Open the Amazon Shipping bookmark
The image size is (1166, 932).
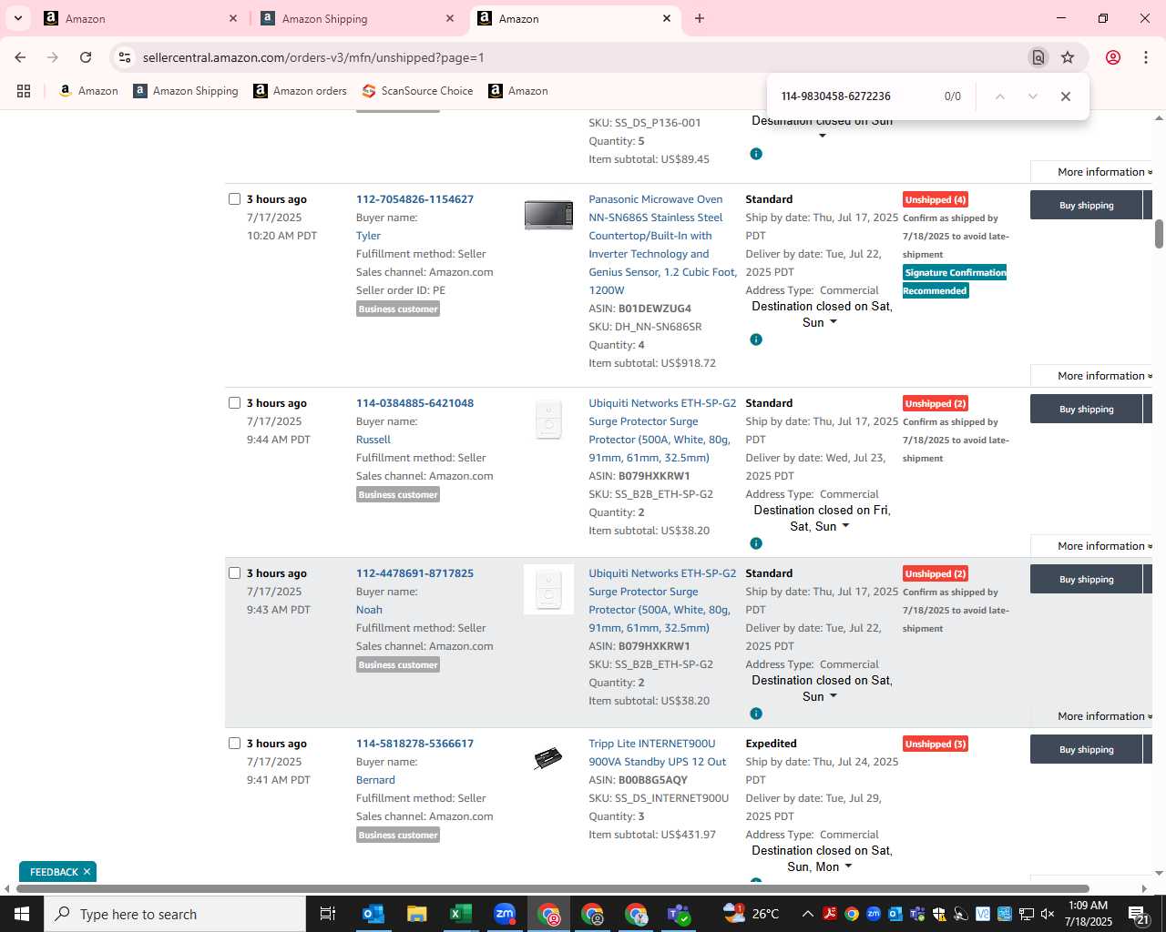pyautogui.click(x=186, y=91)
